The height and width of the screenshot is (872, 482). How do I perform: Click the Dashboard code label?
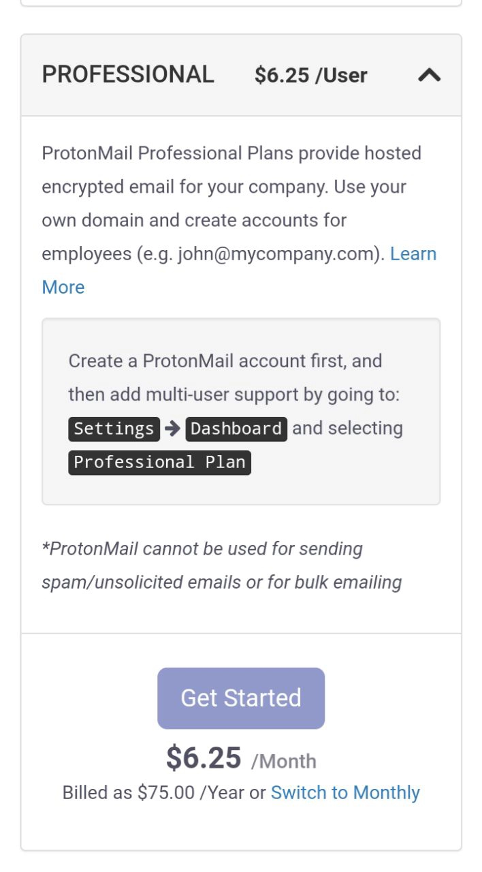click(x=236, y=429)
